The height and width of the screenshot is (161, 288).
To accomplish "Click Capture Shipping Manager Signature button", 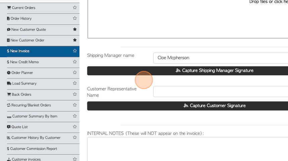I will (188, 71).
